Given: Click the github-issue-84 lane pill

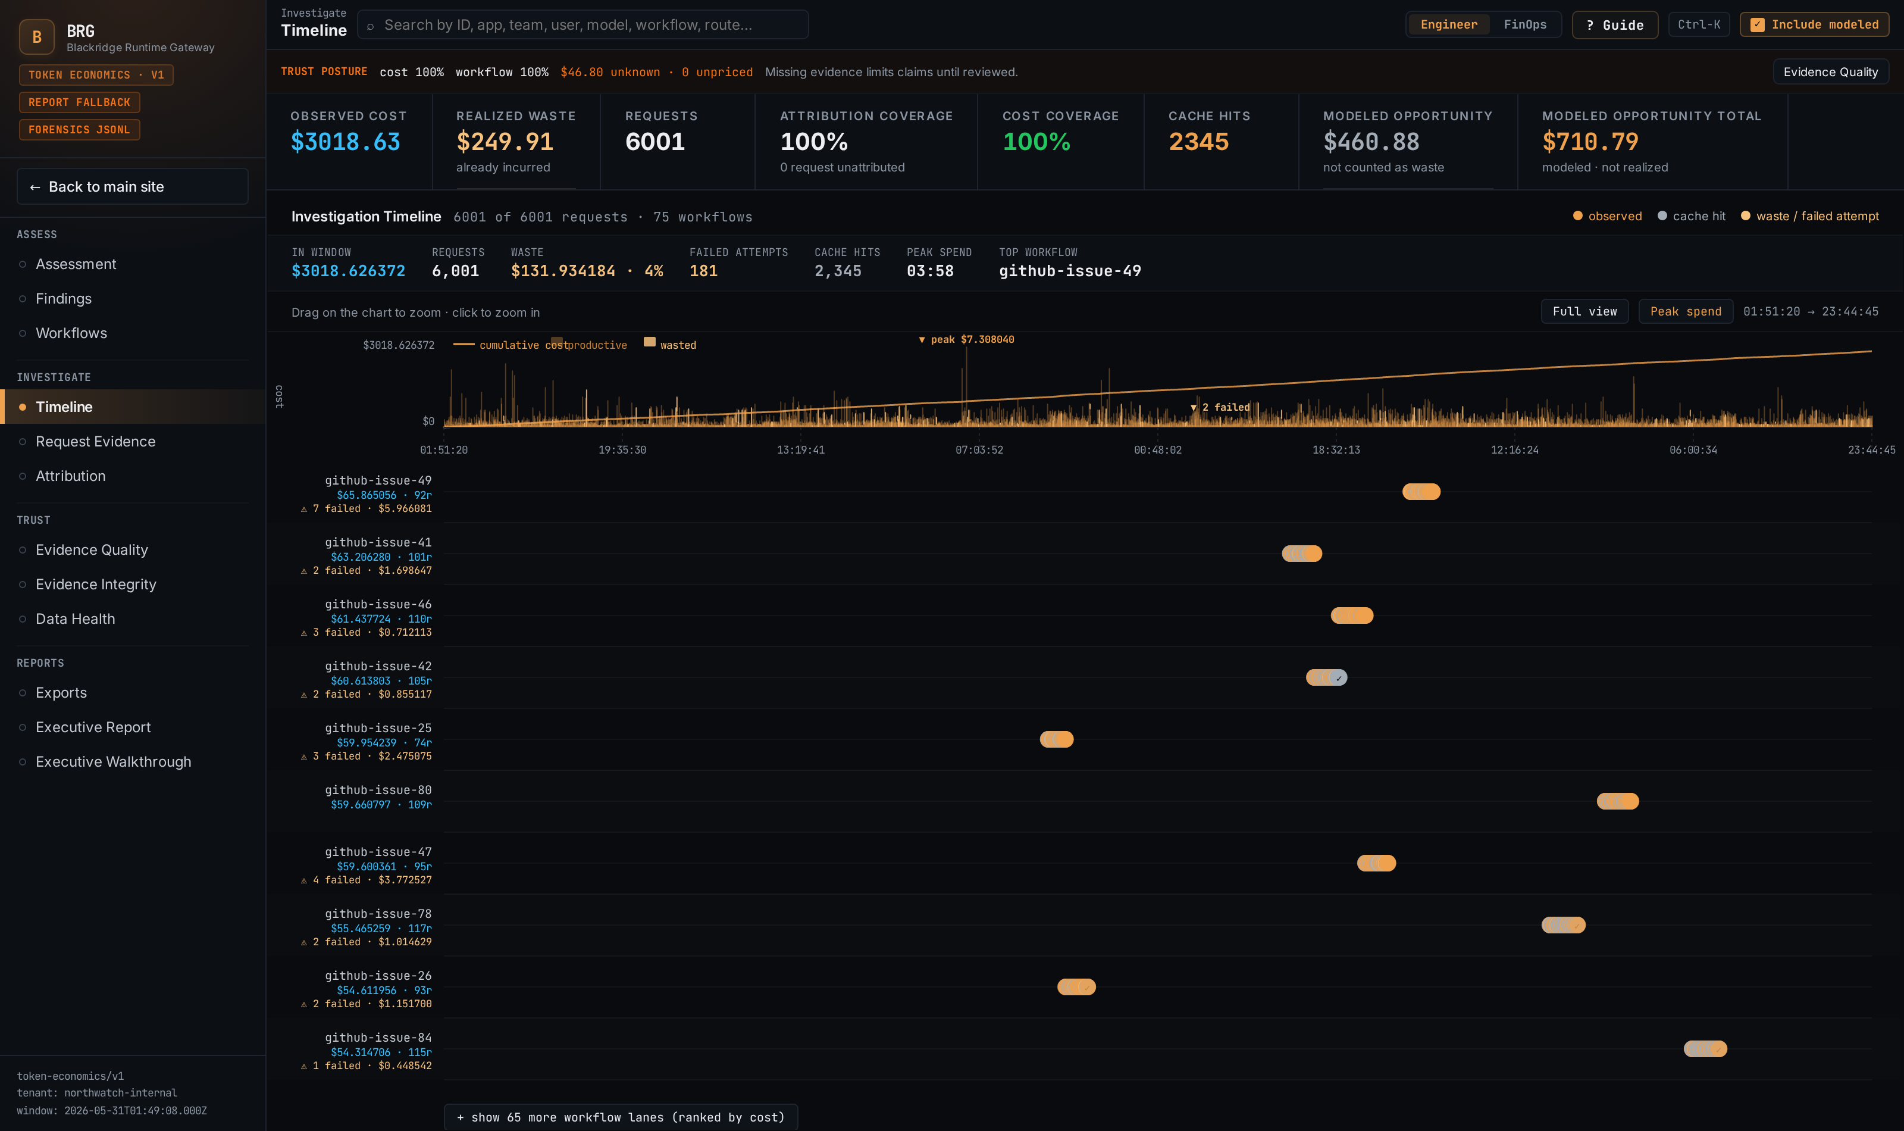Looking at the screenshot, I should (x=1705, y=1049).
